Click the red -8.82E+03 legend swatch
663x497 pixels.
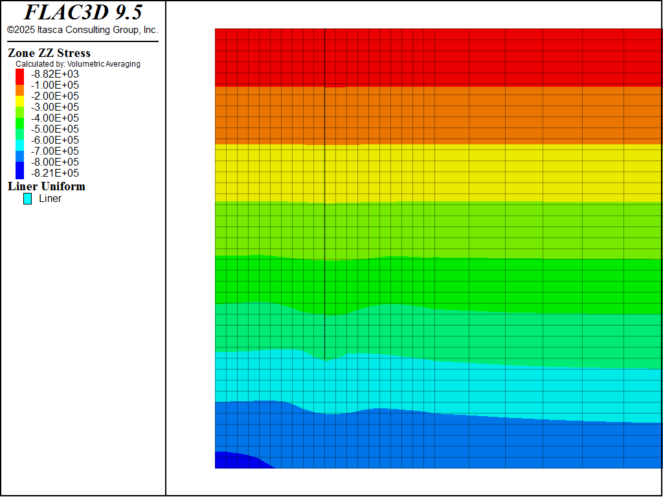pos(20,76)
